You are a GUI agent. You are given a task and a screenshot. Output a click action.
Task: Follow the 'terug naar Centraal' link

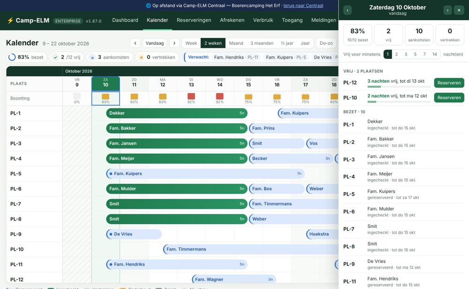[x=303, y=5]
